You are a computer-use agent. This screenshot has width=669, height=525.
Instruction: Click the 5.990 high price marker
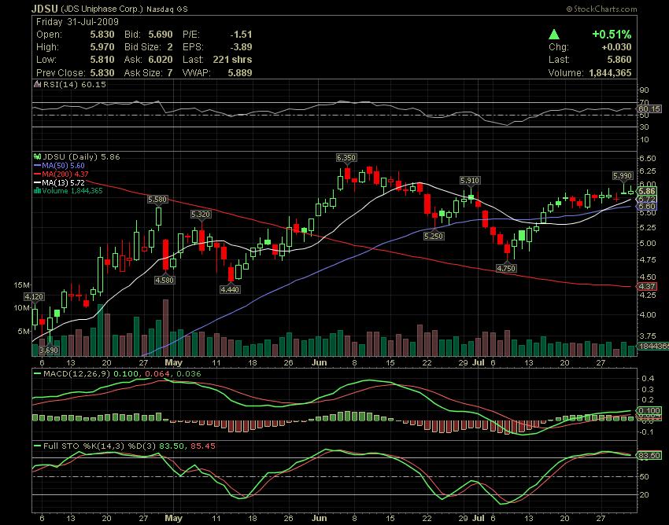pyautogui.click(x=623, y=175)
